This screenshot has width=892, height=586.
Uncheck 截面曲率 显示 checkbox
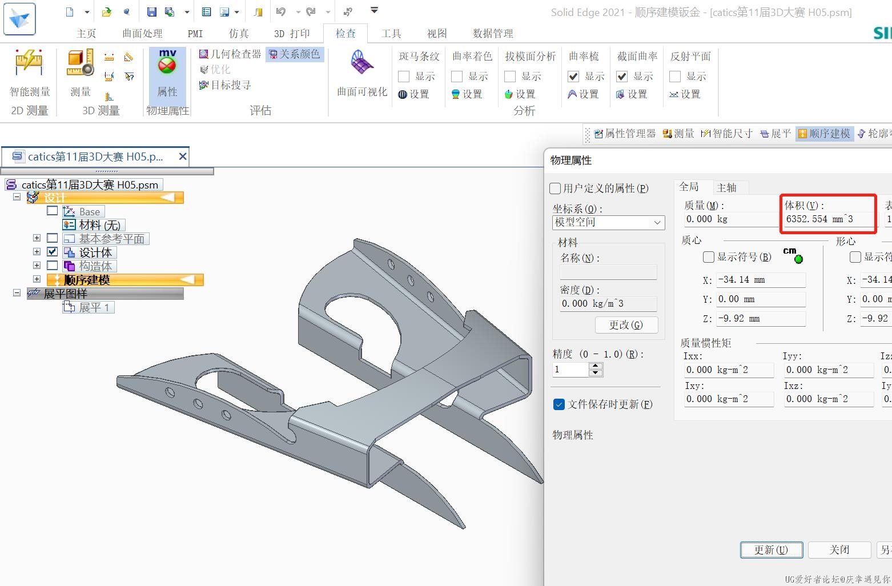pyautogui.click(x=622, y=77)
